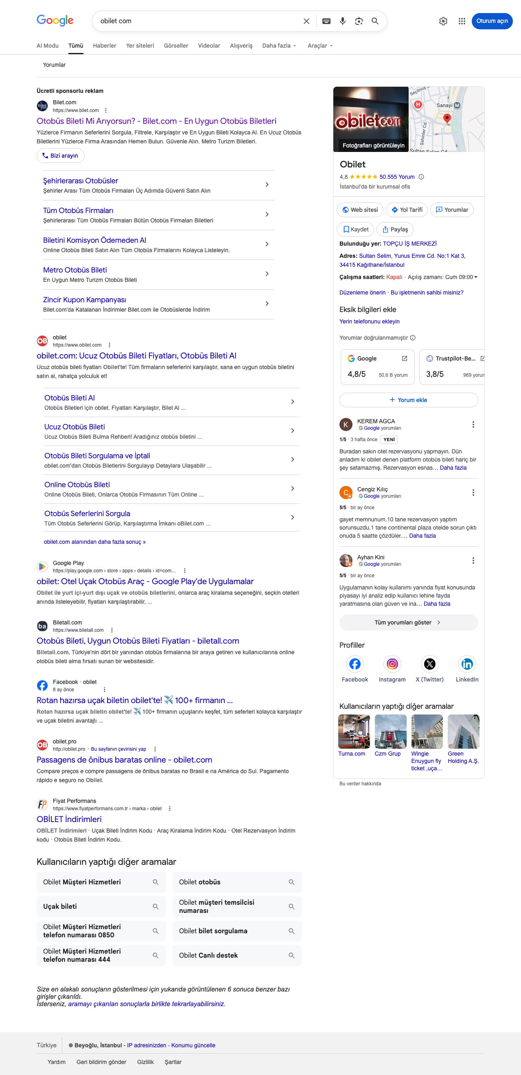Viewport: 521px width, 1075px height.
Task: Clear the search box with the X icon
Action: point(306,21)
